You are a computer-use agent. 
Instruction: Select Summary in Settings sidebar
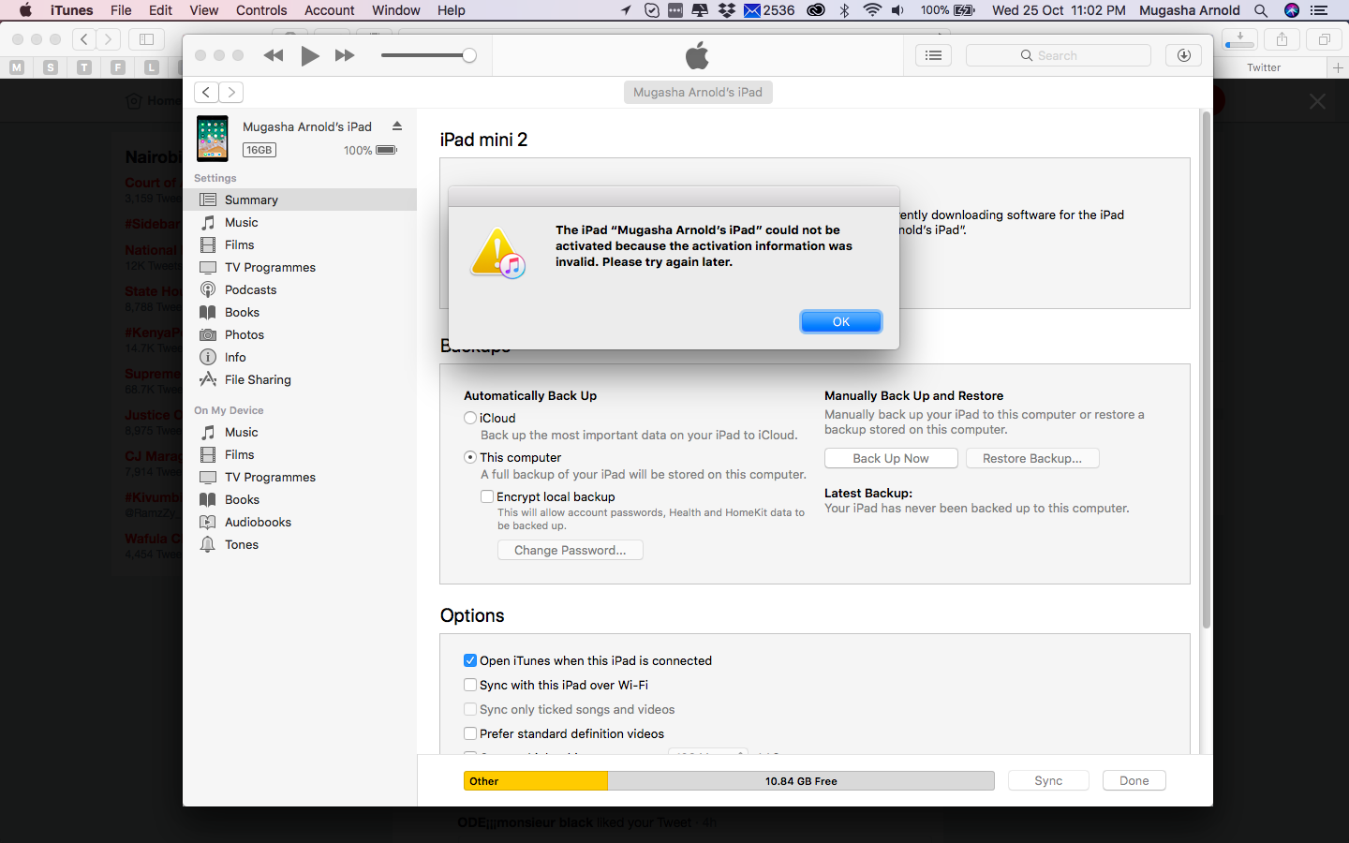300,200
